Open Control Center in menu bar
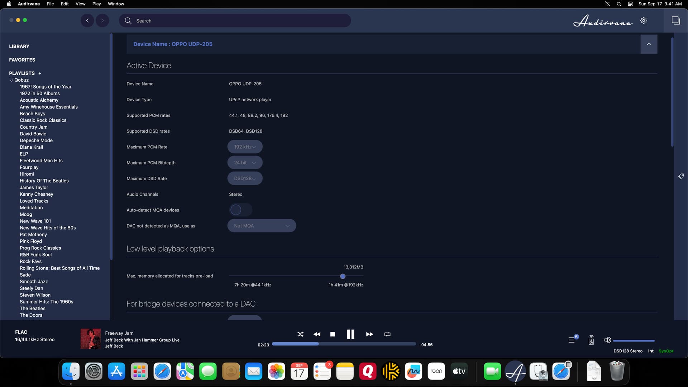 [630, 4]
